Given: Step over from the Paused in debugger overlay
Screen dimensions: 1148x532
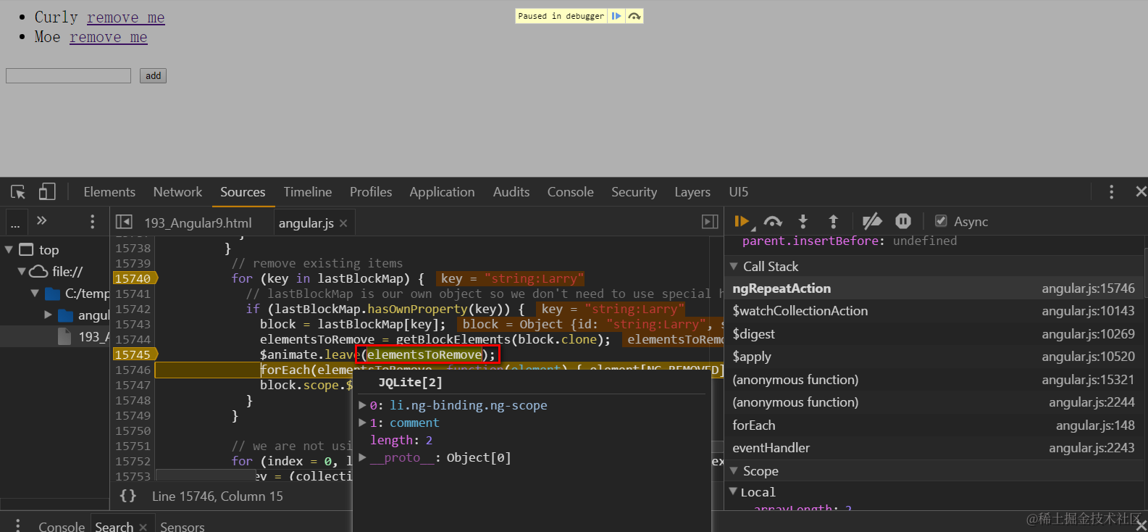Looking at the screenshot, I should point(634,16).
